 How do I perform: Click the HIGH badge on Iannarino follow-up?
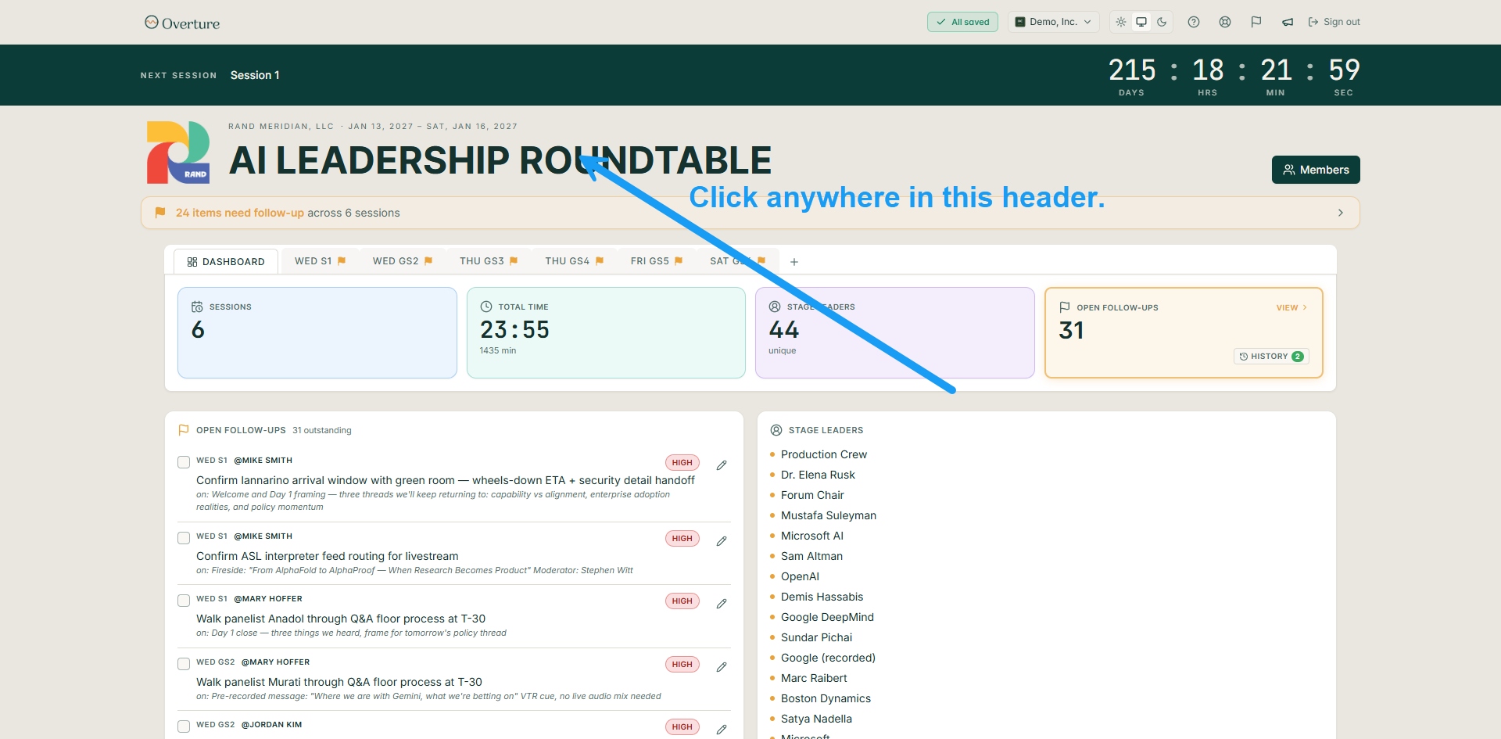pyautogui.click(x=682, y=463)
